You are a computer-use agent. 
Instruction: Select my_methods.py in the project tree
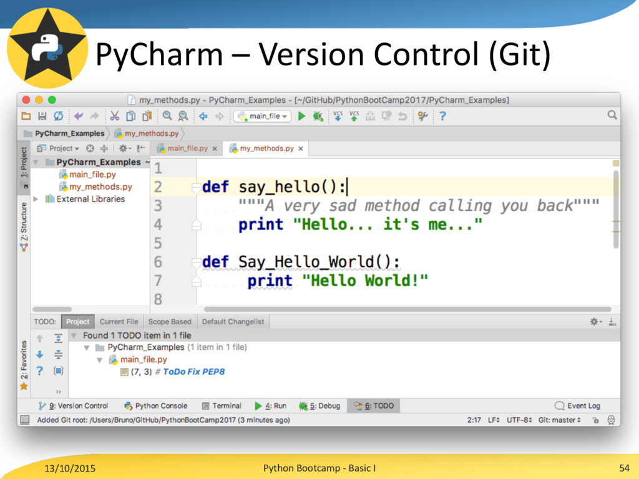(95, 187)
